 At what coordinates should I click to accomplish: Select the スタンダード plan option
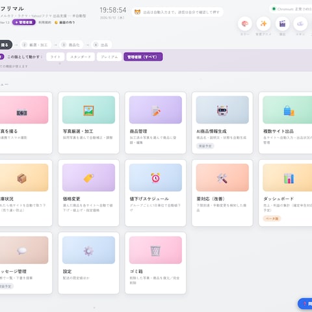pyautogui.click(x=81, y=57)
